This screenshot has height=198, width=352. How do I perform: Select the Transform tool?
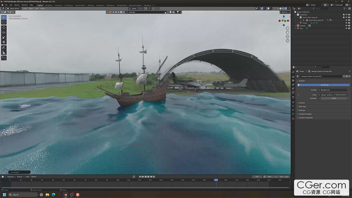click(4, 42)
